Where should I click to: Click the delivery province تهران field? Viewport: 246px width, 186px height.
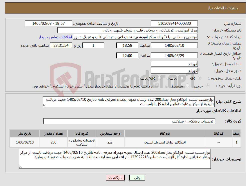[174, 64]
